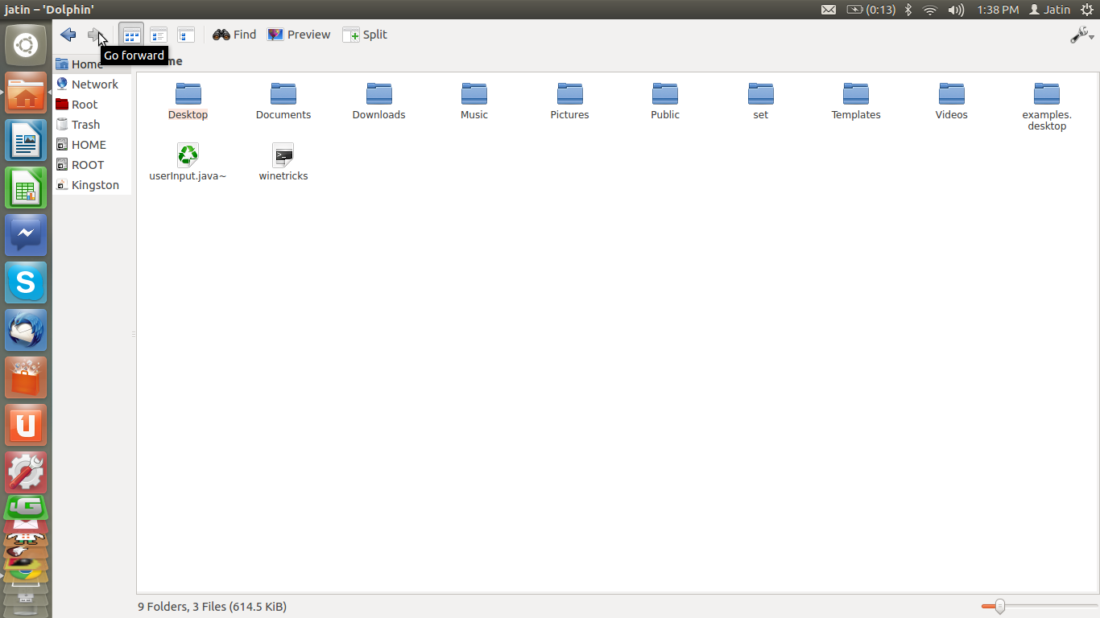The image size is (1100, 618).
Task: Split the view into two panes
Action: [364, 35]
